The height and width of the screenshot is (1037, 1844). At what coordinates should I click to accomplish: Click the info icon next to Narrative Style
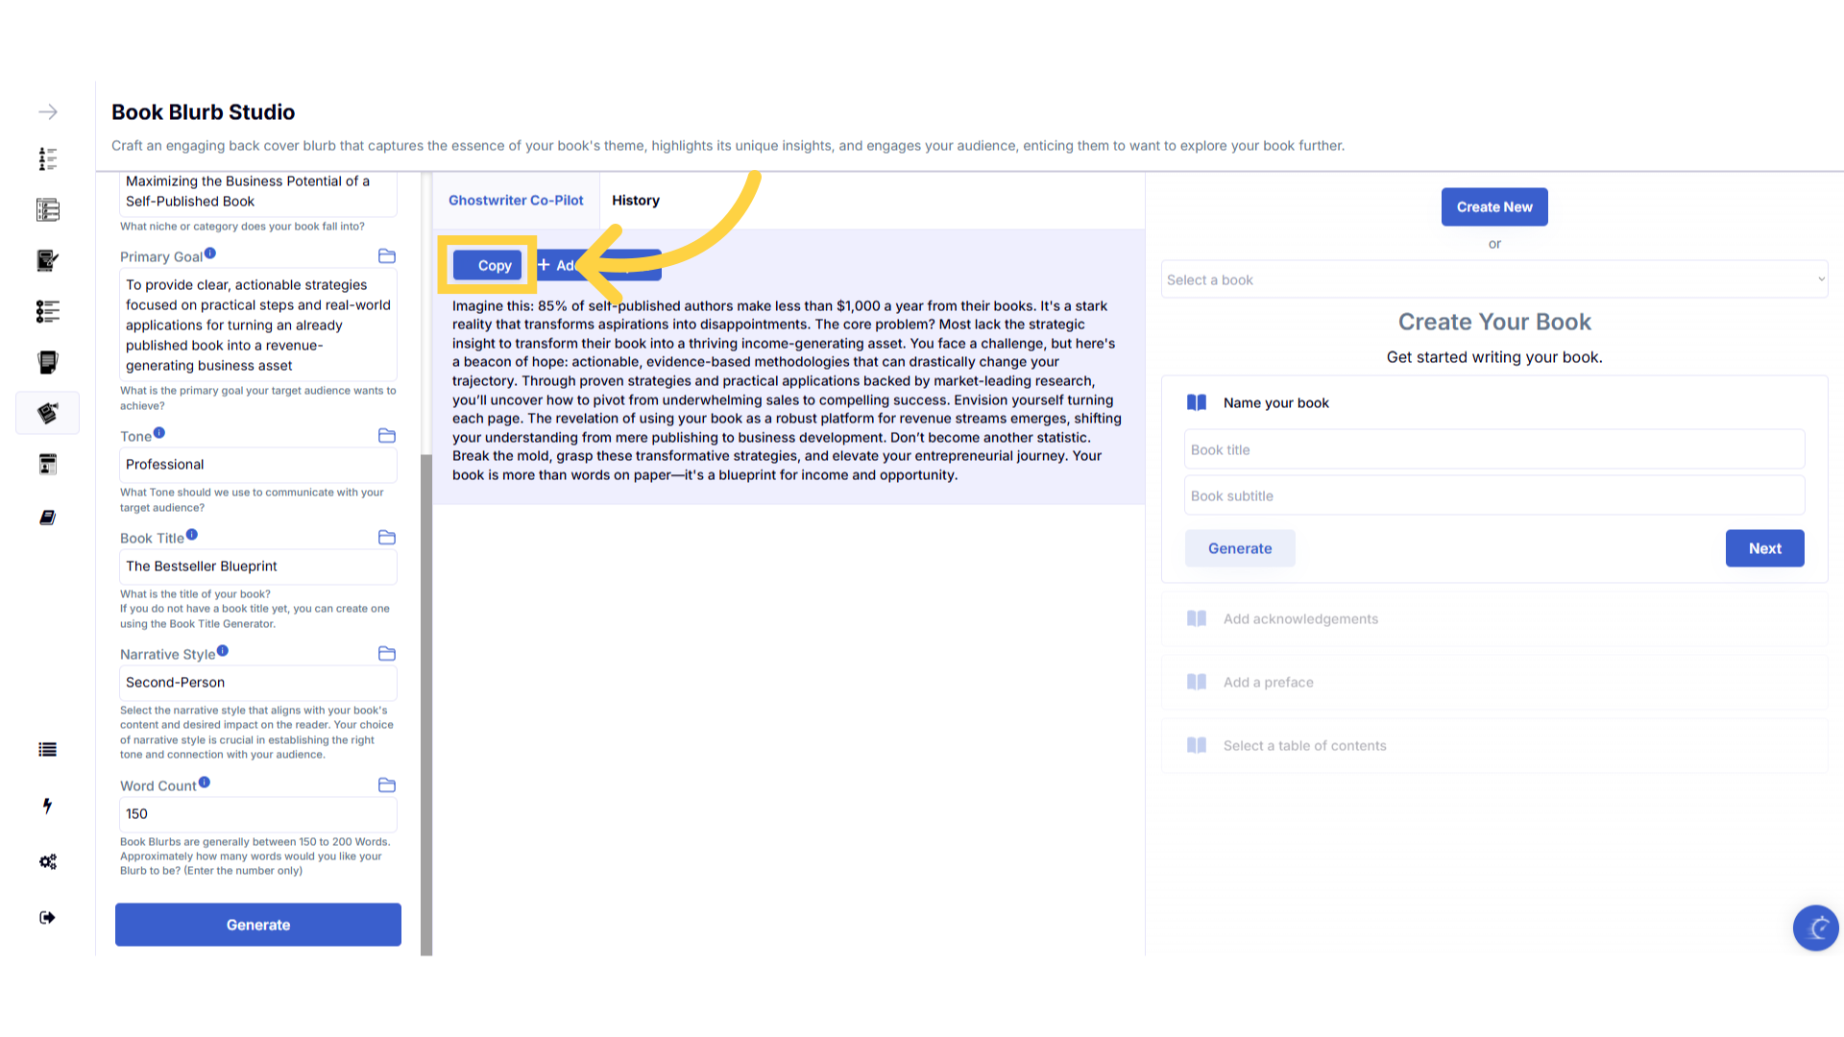pos(223,651)
